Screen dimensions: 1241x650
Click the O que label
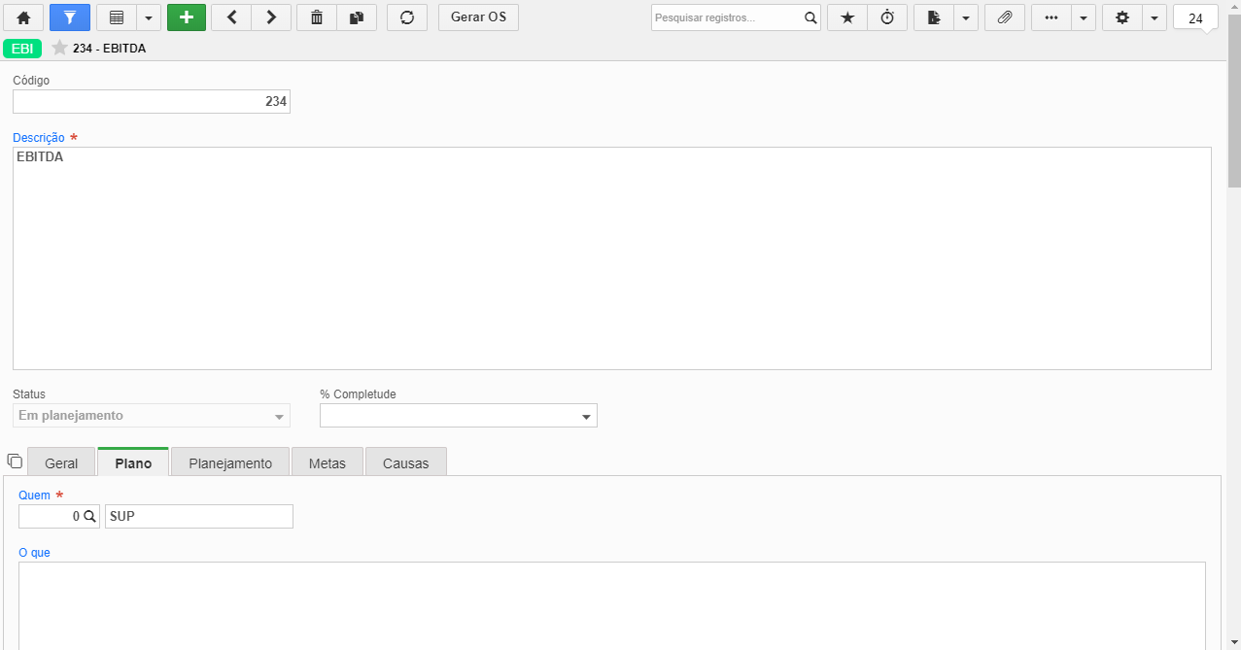(x=34, y=553)
